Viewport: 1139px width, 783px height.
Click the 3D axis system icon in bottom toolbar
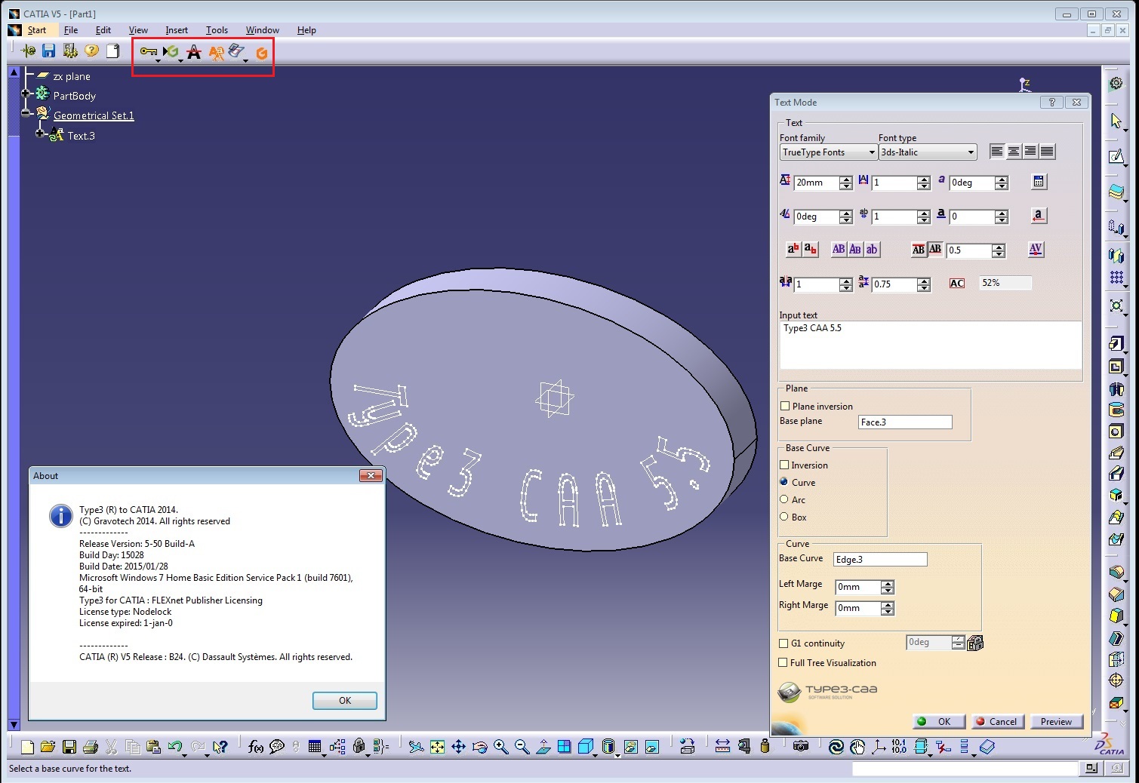(x=879, y=747)
